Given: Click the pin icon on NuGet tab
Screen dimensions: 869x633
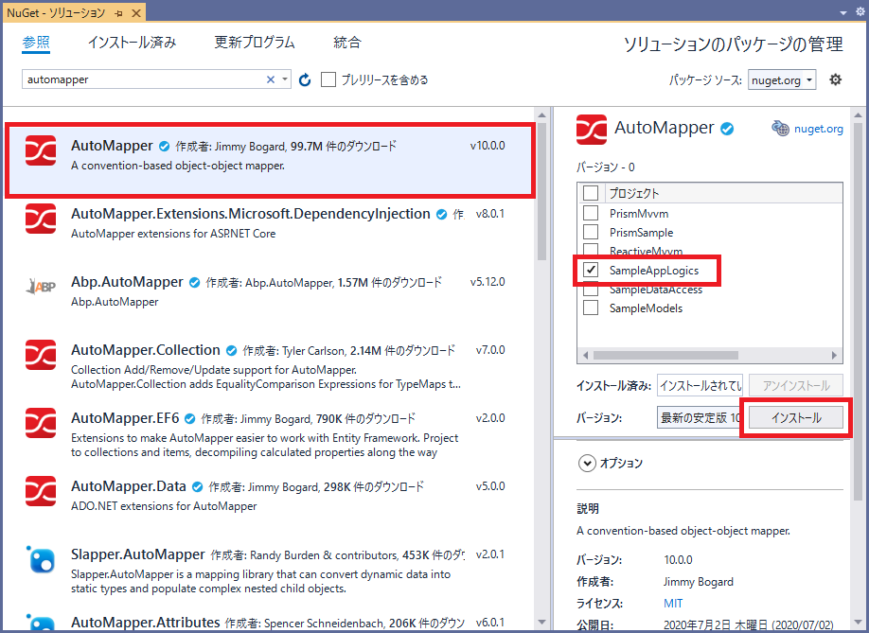Looking at the screenshot, I should 118,13.
